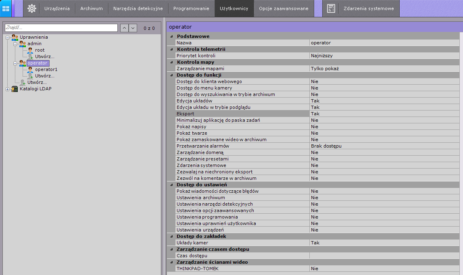Open the Opcje zaawansowane tab
This screenshot has width=463, height=275.
click(284, 8)
